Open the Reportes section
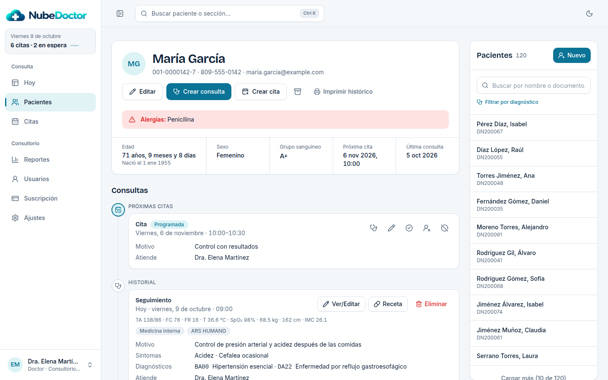 point(51,160)
